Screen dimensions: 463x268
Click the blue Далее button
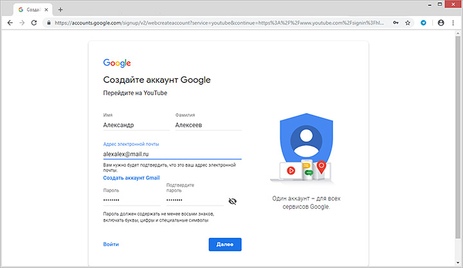225,244
